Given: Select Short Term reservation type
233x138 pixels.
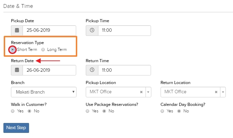Looking at the screenshot, I should [13, 50].
